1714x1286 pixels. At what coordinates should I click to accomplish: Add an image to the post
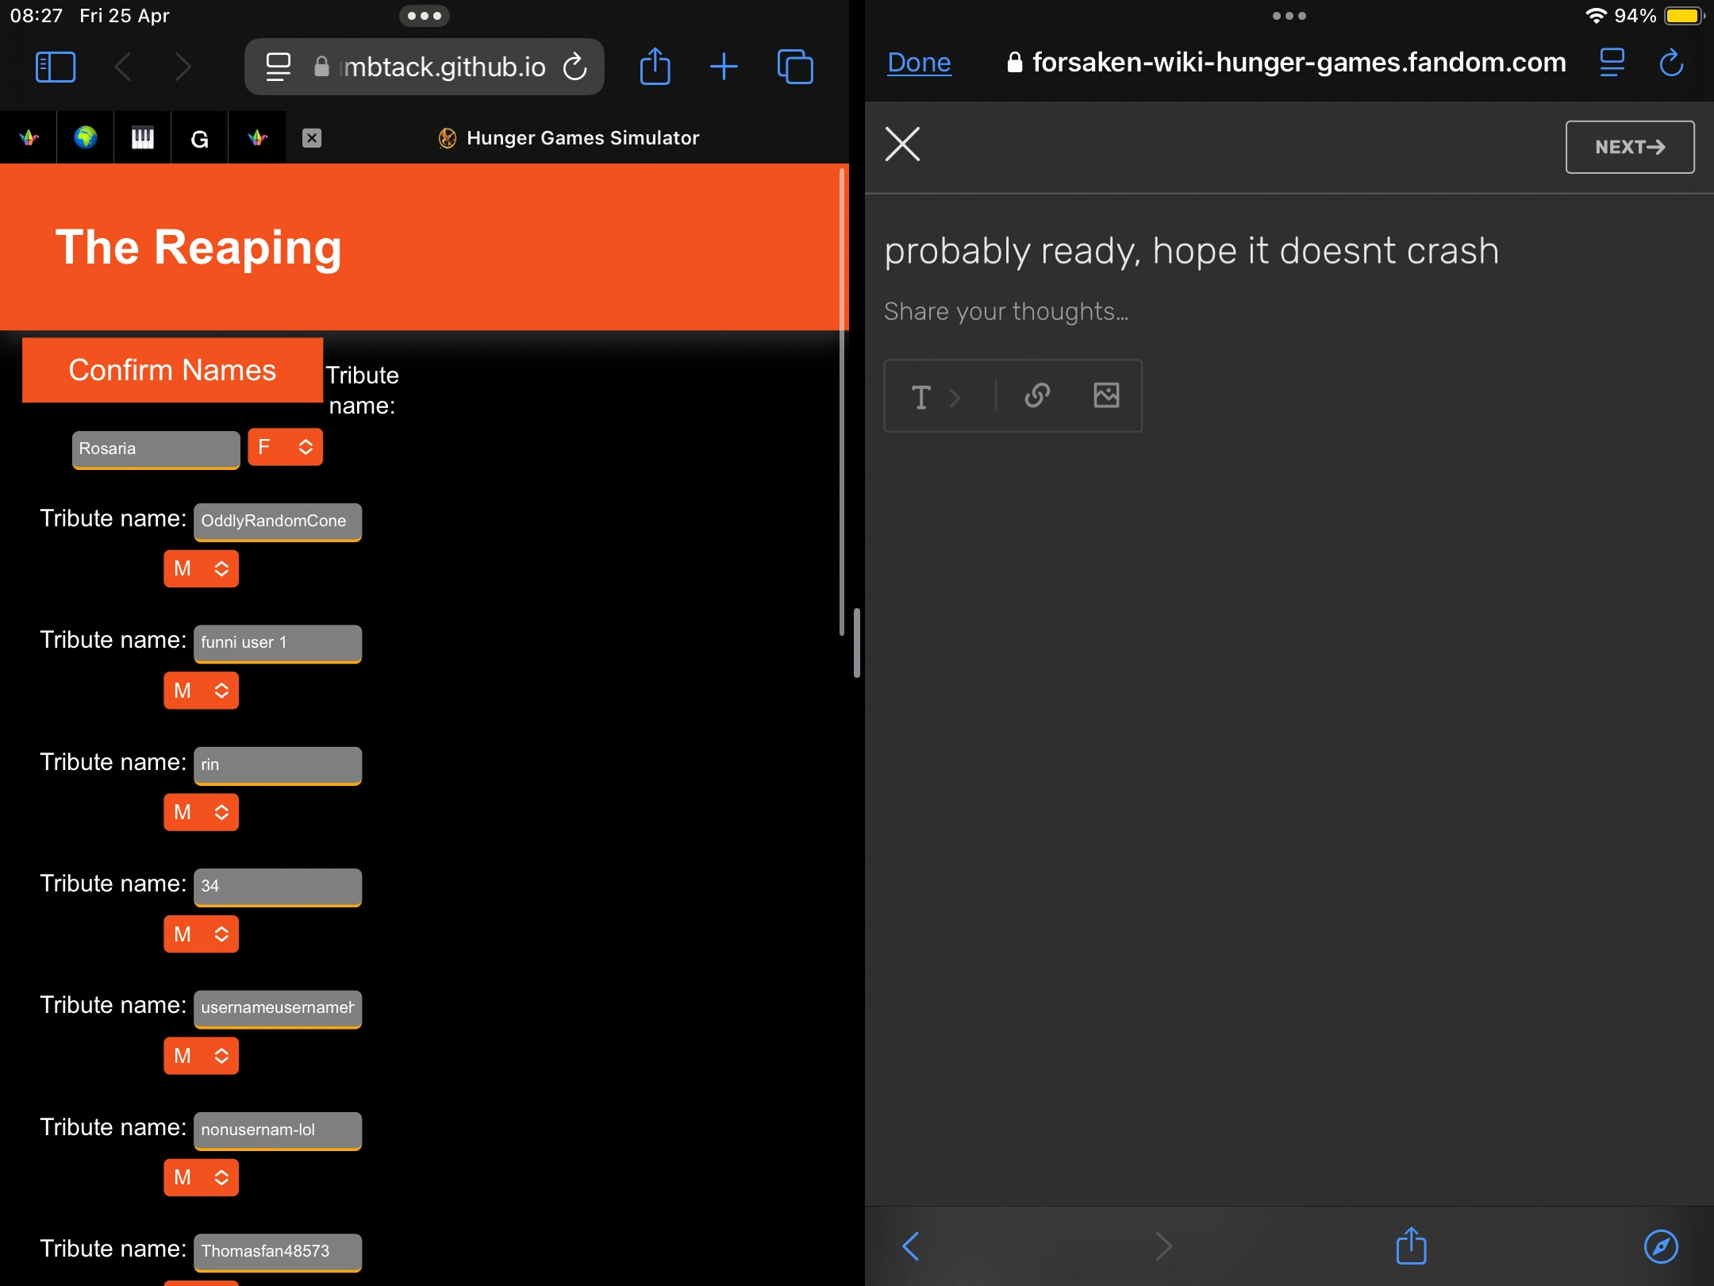coord(1106,395)
